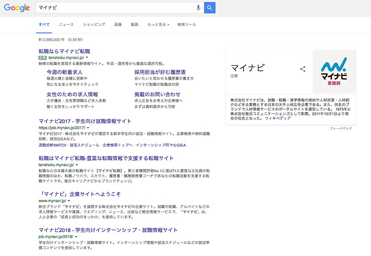Image resolution: width=371 pixels, height=256 pixels.
Task: Select the すべて tab
Action: (44, 25)
